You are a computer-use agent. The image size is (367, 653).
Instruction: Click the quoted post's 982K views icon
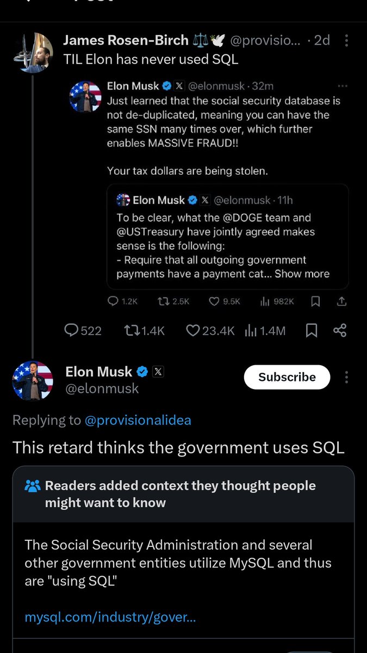tap(266, 301)
